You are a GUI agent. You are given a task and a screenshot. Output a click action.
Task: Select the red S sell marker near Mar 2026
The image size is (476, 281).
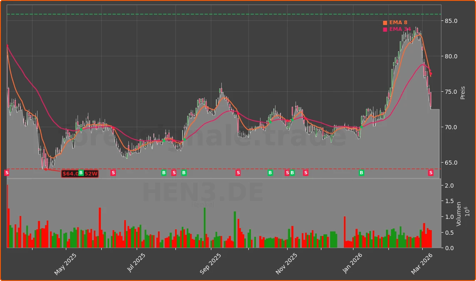pyautogui.click(x=430, y=173)
